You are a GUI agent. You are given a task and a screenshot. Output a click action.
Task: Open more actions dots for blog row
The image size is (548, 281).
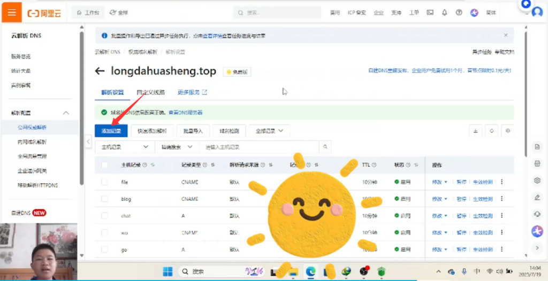[x=502, y=199]
